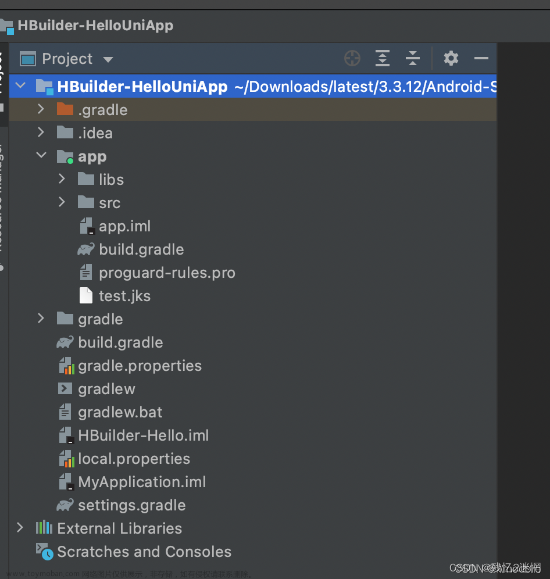Select External Libraries node label
The height and width of the screenshot is (579, 550).
pos(120,528)
